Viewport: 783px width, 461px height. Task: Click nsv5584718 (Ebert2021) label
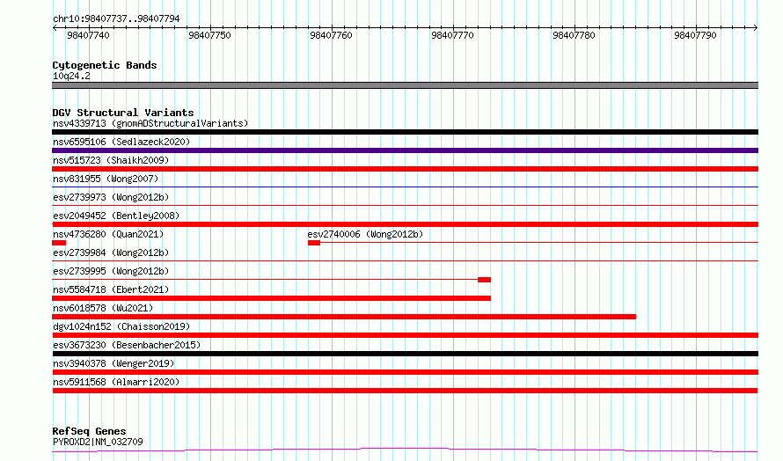tap(111, 289)
